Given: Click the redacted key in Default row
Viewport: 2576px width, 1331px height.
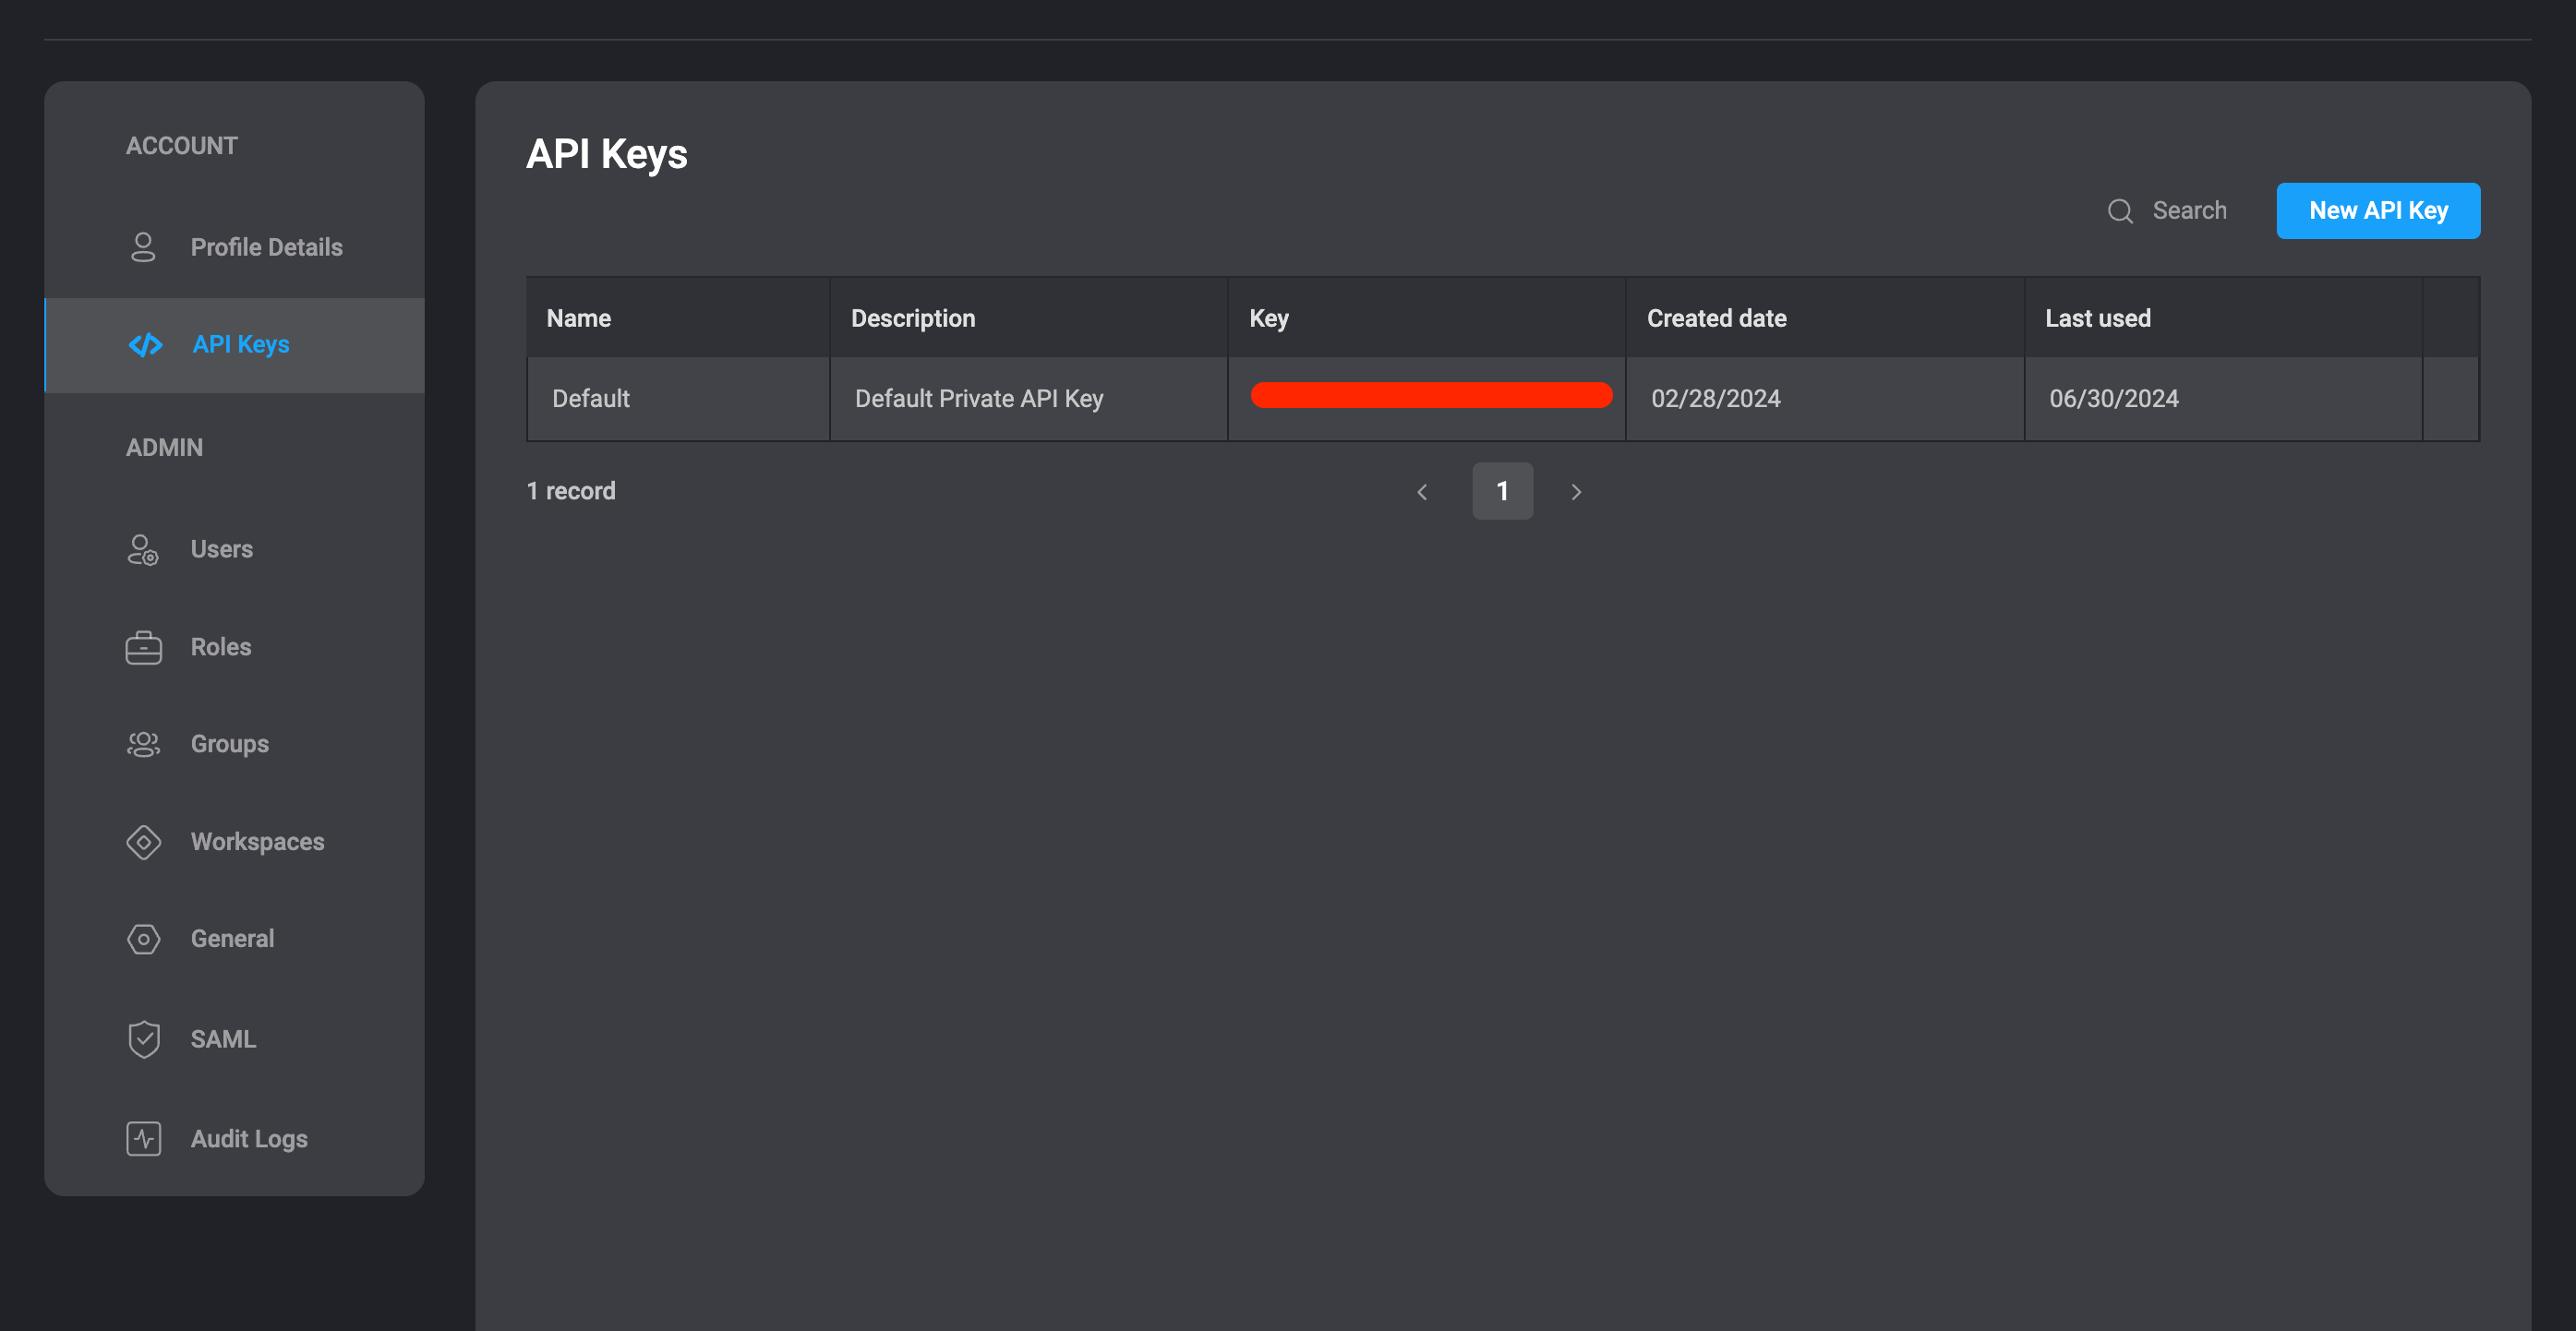Looking at the screenshot, I should 1430,395.
